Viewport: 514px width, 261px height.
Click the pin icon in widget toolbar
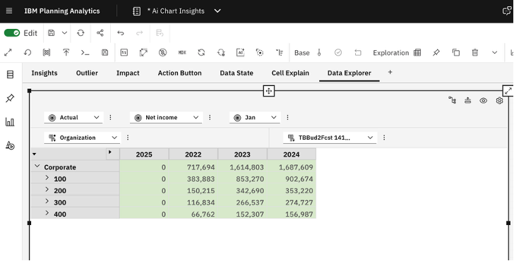(x=436, y=52)
